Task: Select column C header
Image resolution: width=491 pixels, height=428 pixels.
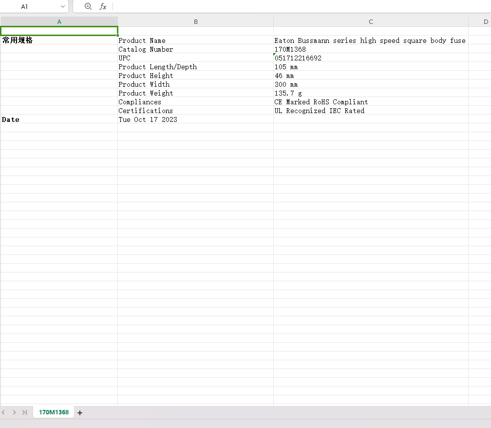Action: pos(371,21)
